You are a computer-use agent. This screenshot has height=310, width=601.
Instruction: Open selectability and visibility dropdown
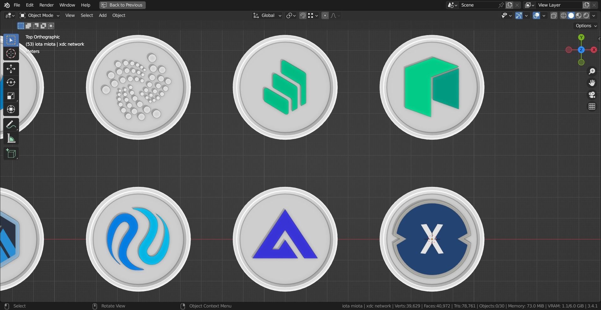(506, 15)
